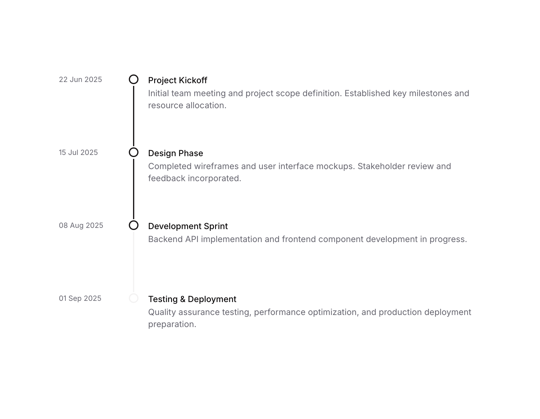Click connector line between Design and Development markers
Screen dimensions: 540x419
tap(134, 189)
